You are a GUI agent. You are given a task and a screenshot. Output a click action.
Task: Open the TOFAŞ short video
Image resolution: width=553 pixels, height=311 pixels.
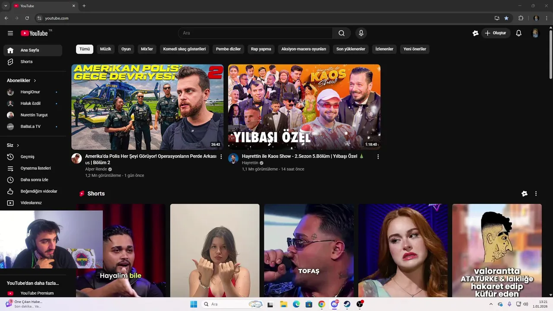pos(309,251)
